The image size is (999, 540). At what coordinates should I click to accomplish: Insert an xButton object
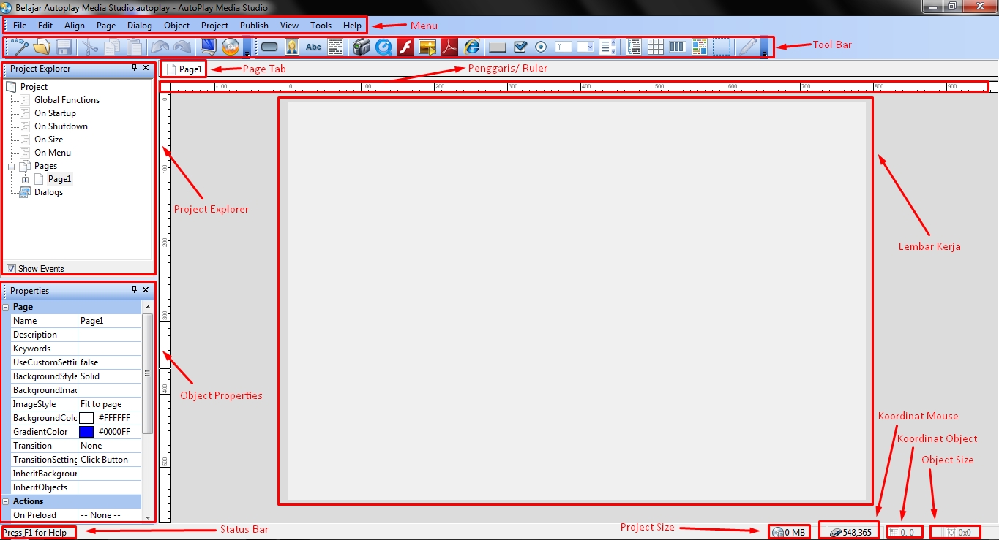(498, 47)
